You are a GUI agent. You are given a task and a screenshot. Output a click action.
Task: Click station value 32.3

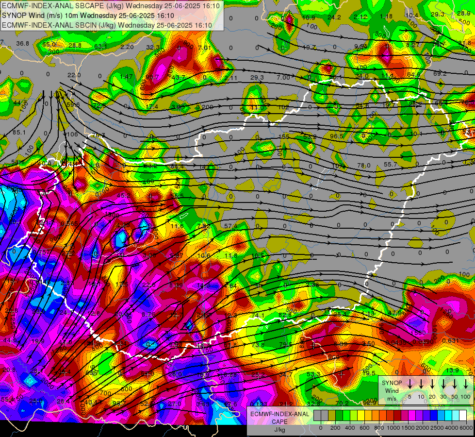(153, 47)
